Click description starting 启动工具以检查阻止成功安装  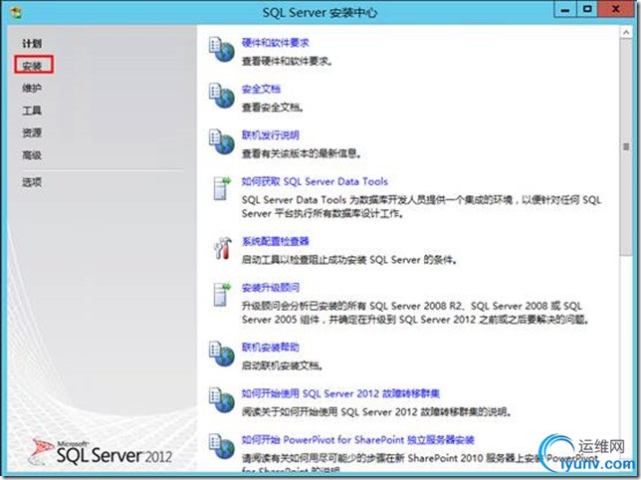(349, 260)
